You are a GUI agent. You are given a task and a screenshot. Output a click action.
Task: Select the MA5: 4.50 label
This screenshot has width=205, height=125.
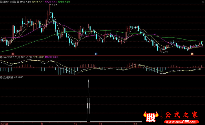[x=25, y=2]
